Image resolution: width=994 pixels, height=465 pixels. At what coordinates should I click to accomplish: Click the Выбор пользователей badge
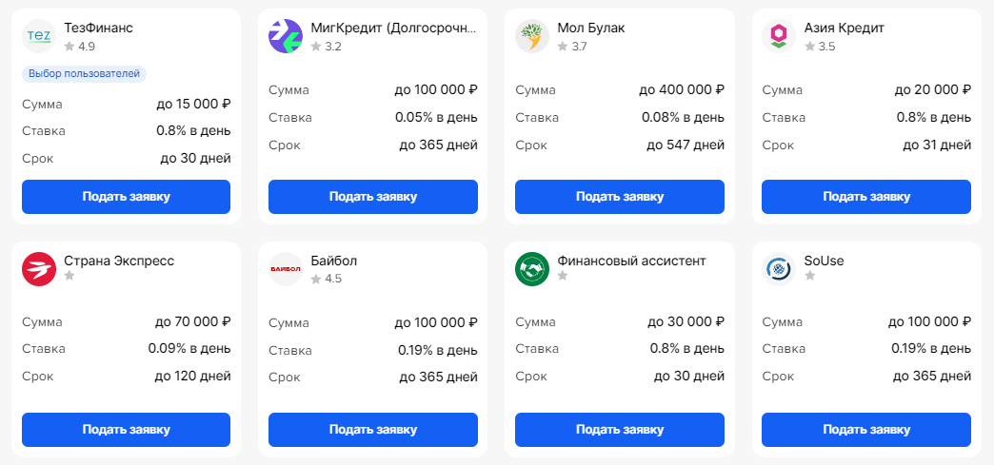click(x=84, y=73)
